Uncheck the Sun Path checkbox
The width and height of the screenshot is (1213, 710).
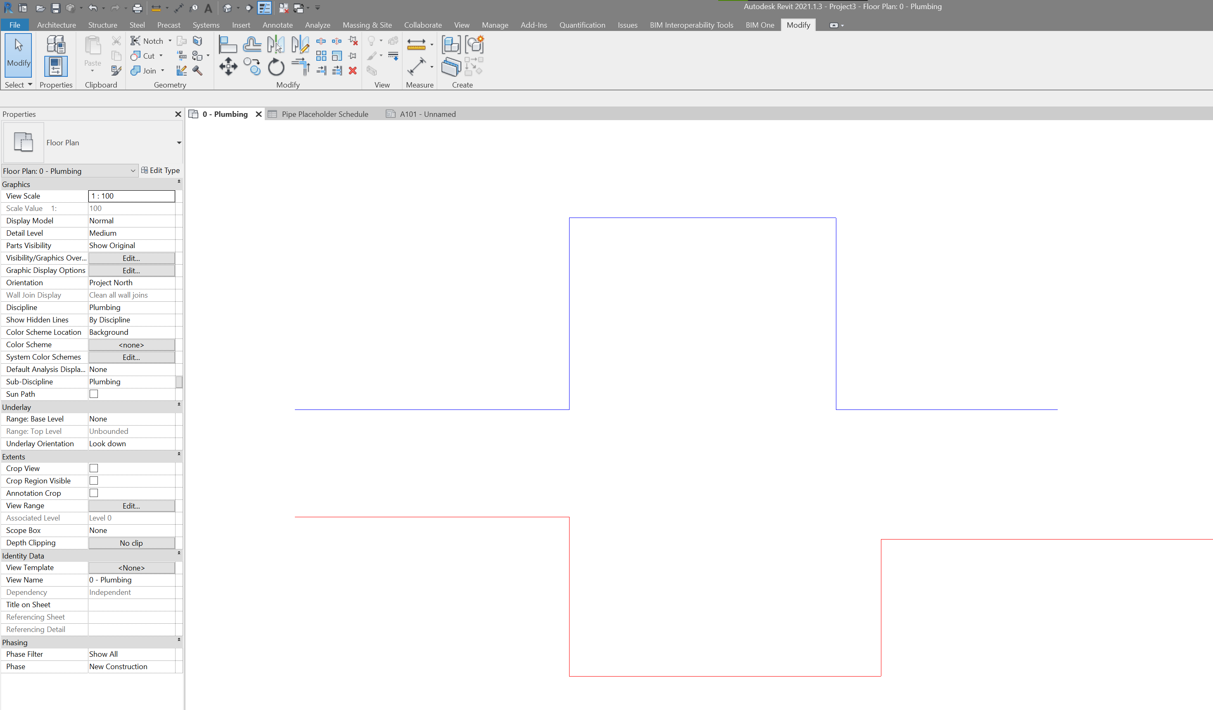click(x=93, y=393)
